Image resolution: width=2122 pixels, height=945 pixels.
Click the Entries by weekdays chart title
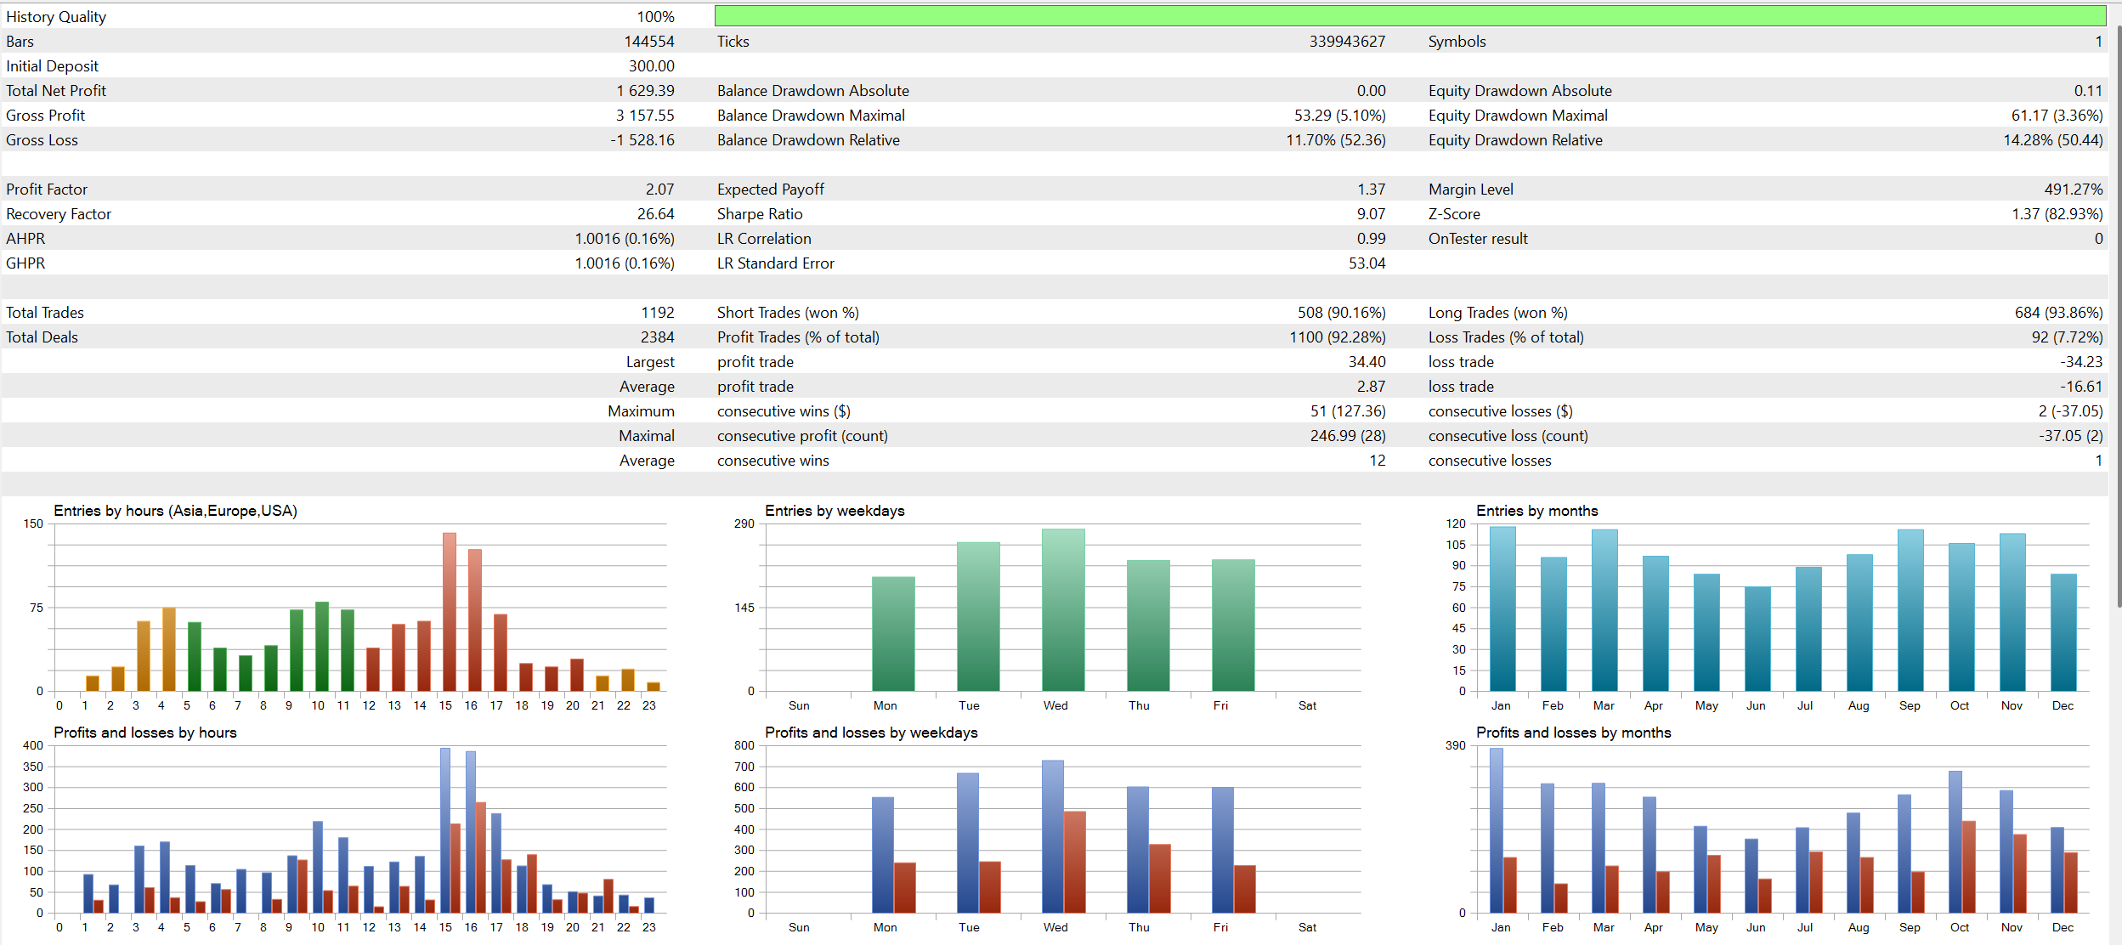pos(834,511)
